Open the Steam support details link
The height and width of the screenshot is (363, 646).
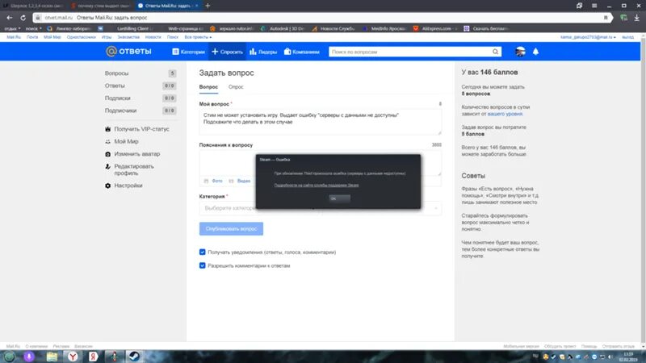(317, 186)
